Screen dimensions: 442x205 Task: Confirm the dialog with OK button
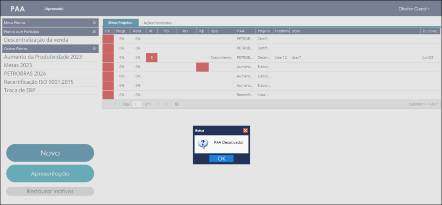tap(221, 159)
